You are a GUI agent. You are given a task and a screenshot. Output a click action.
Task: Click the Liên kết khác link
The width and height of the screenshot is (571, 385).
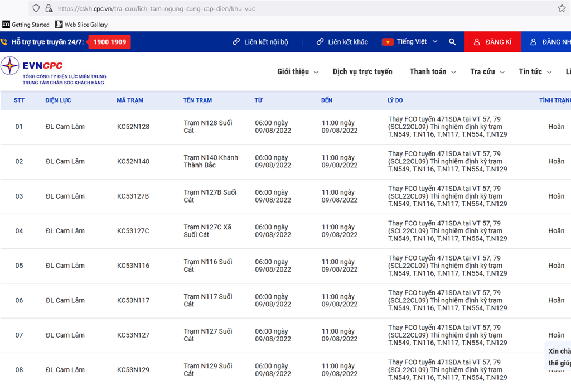(342, 42)
